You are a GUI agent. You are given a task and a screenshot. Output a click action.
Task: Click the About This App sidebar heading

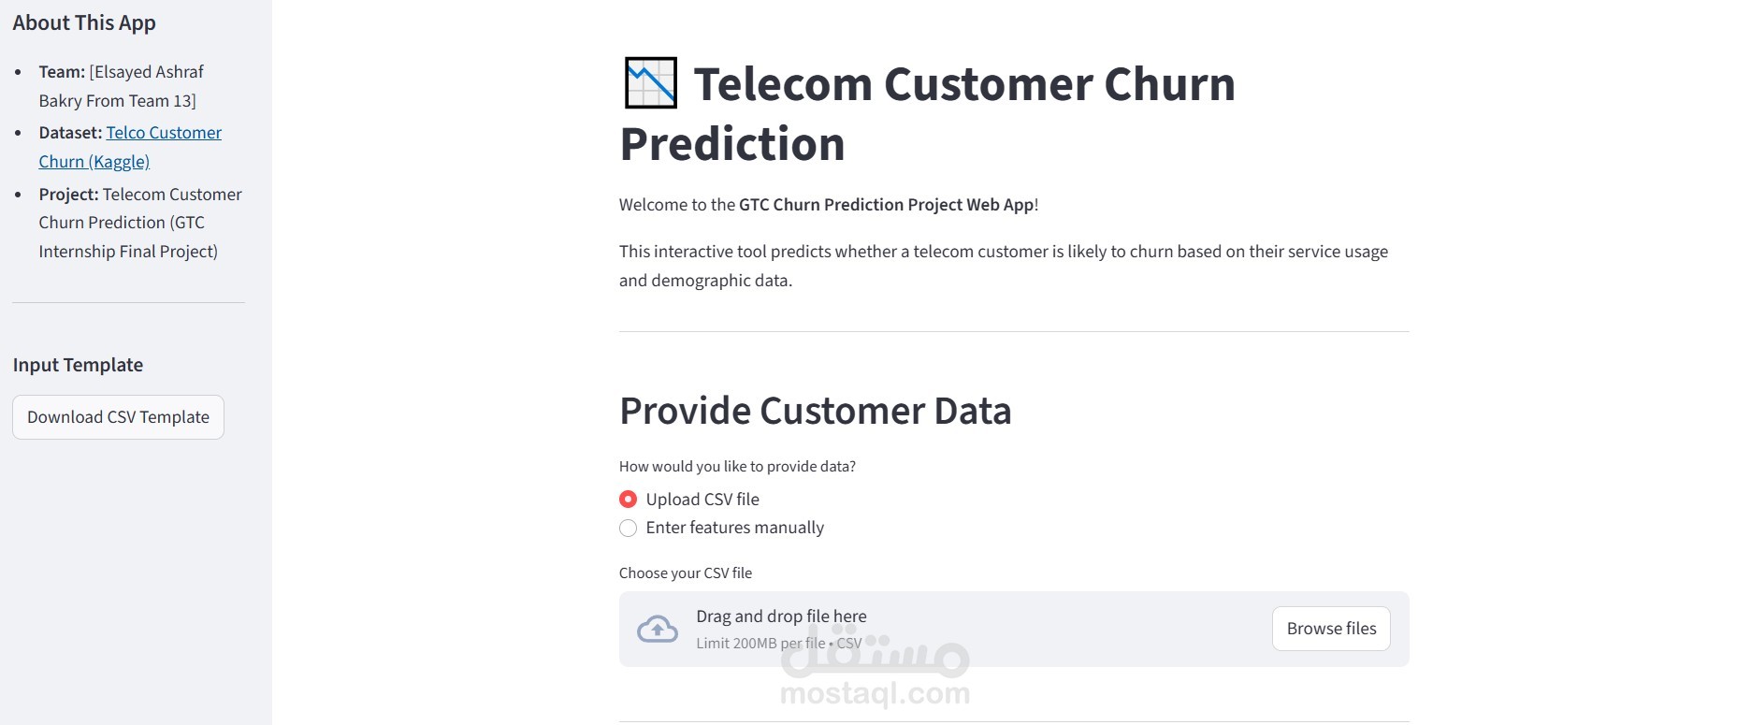pyautogui.click(x=84, y=23)
